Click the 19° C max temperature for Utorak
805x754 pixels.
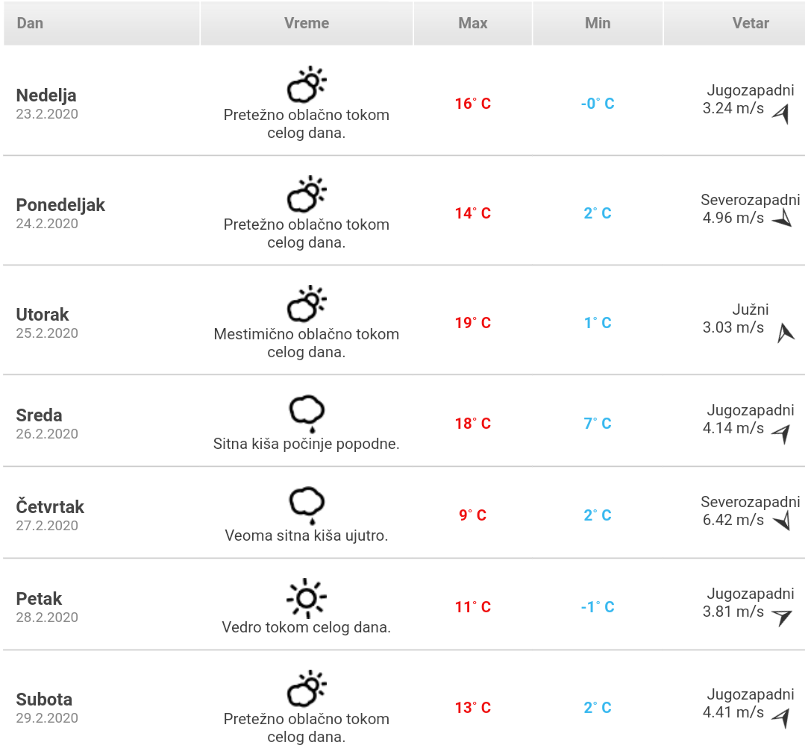473,323
